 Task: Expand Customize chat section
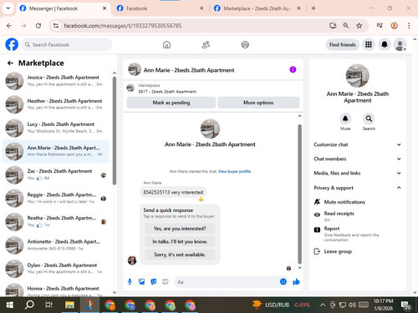pyautogui.click(x=358, y=144)
